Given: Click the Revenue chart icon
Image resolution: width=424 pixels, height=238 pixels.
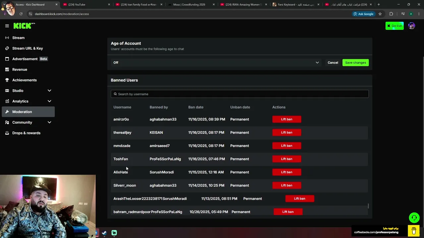Looking at the screenshot, I should pos(7,69).
